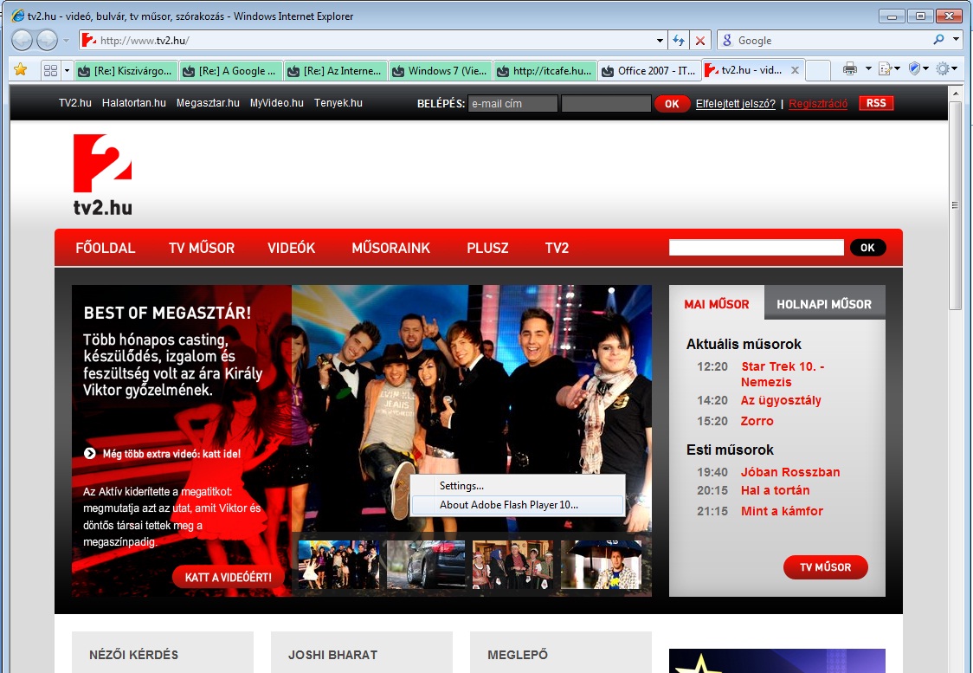Open VIDEÓK navigation item
Image resolution: width=973 pixels, height=673 pixels.
click(291, 248)
